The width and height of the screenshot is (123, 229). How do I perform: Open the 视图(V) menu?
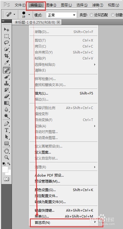click(113, 5)
